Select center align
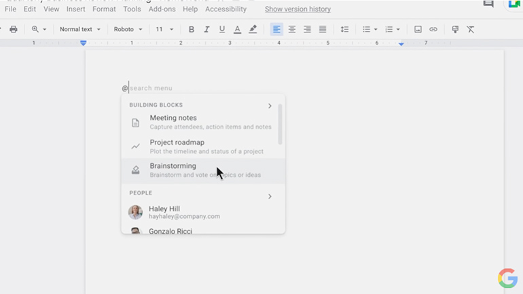 pos(292,29)
